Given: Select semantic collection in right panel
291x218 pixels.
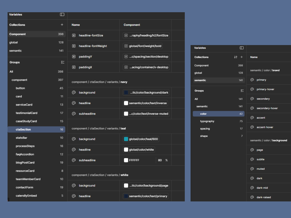Looking at the screenshot, I should click(x=219, y=80).
